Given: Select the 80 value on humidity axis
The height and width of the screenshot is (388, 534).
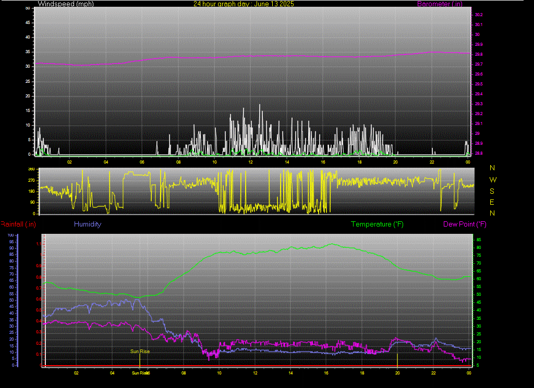Looking at the screenshot, I should pos(11,261).
